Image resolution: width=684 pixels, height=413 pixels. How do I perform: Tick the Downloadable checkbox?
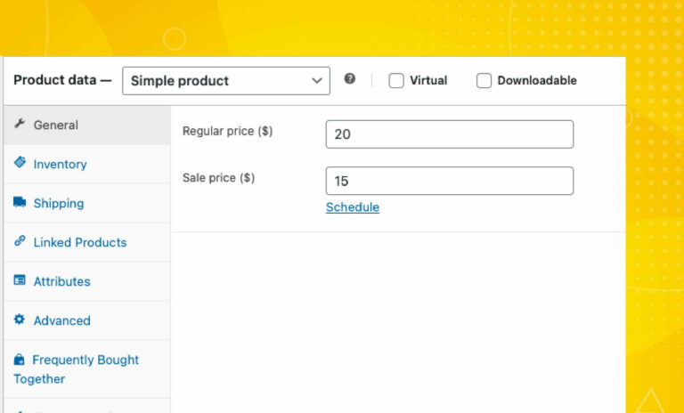484,81
